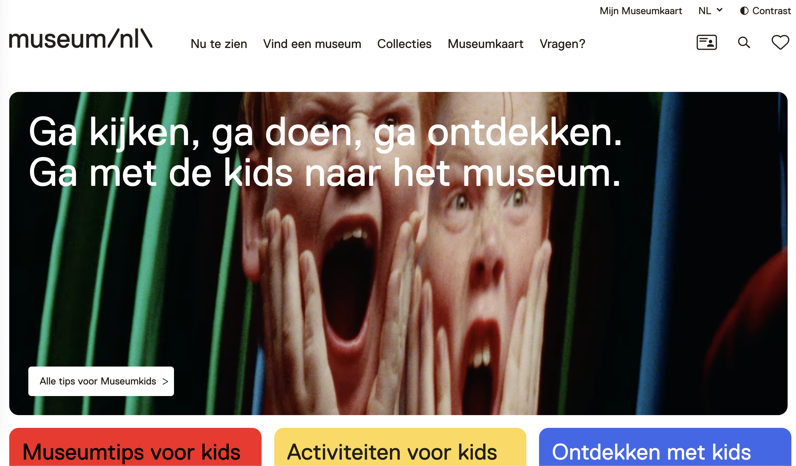Image resolution: width=796 pixels, height=466 pixels.
Task: Click the half-circle contrast icon
Action: click(744, 11)
